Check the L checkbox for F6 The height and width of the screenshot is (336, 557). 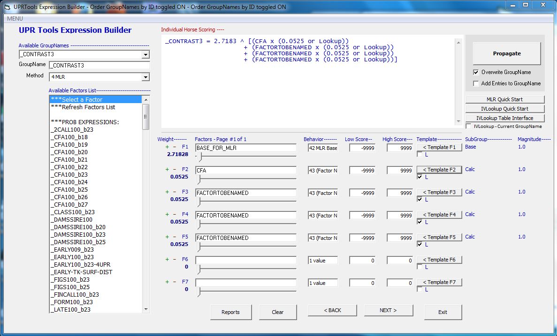click(x=420, y=267)
